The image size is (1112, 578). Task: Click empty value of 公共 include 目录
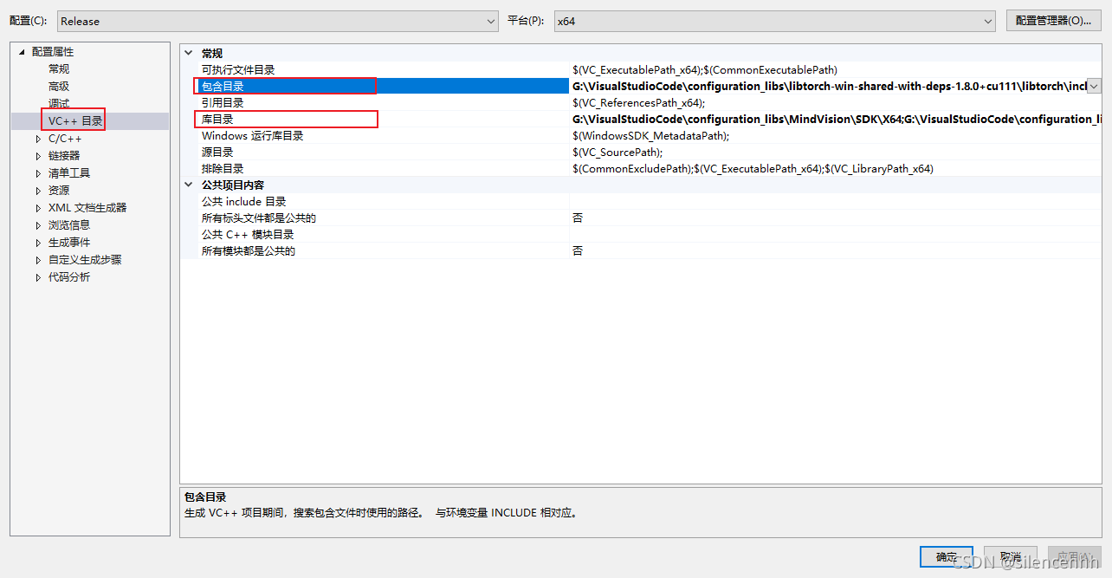coord(835,201)
